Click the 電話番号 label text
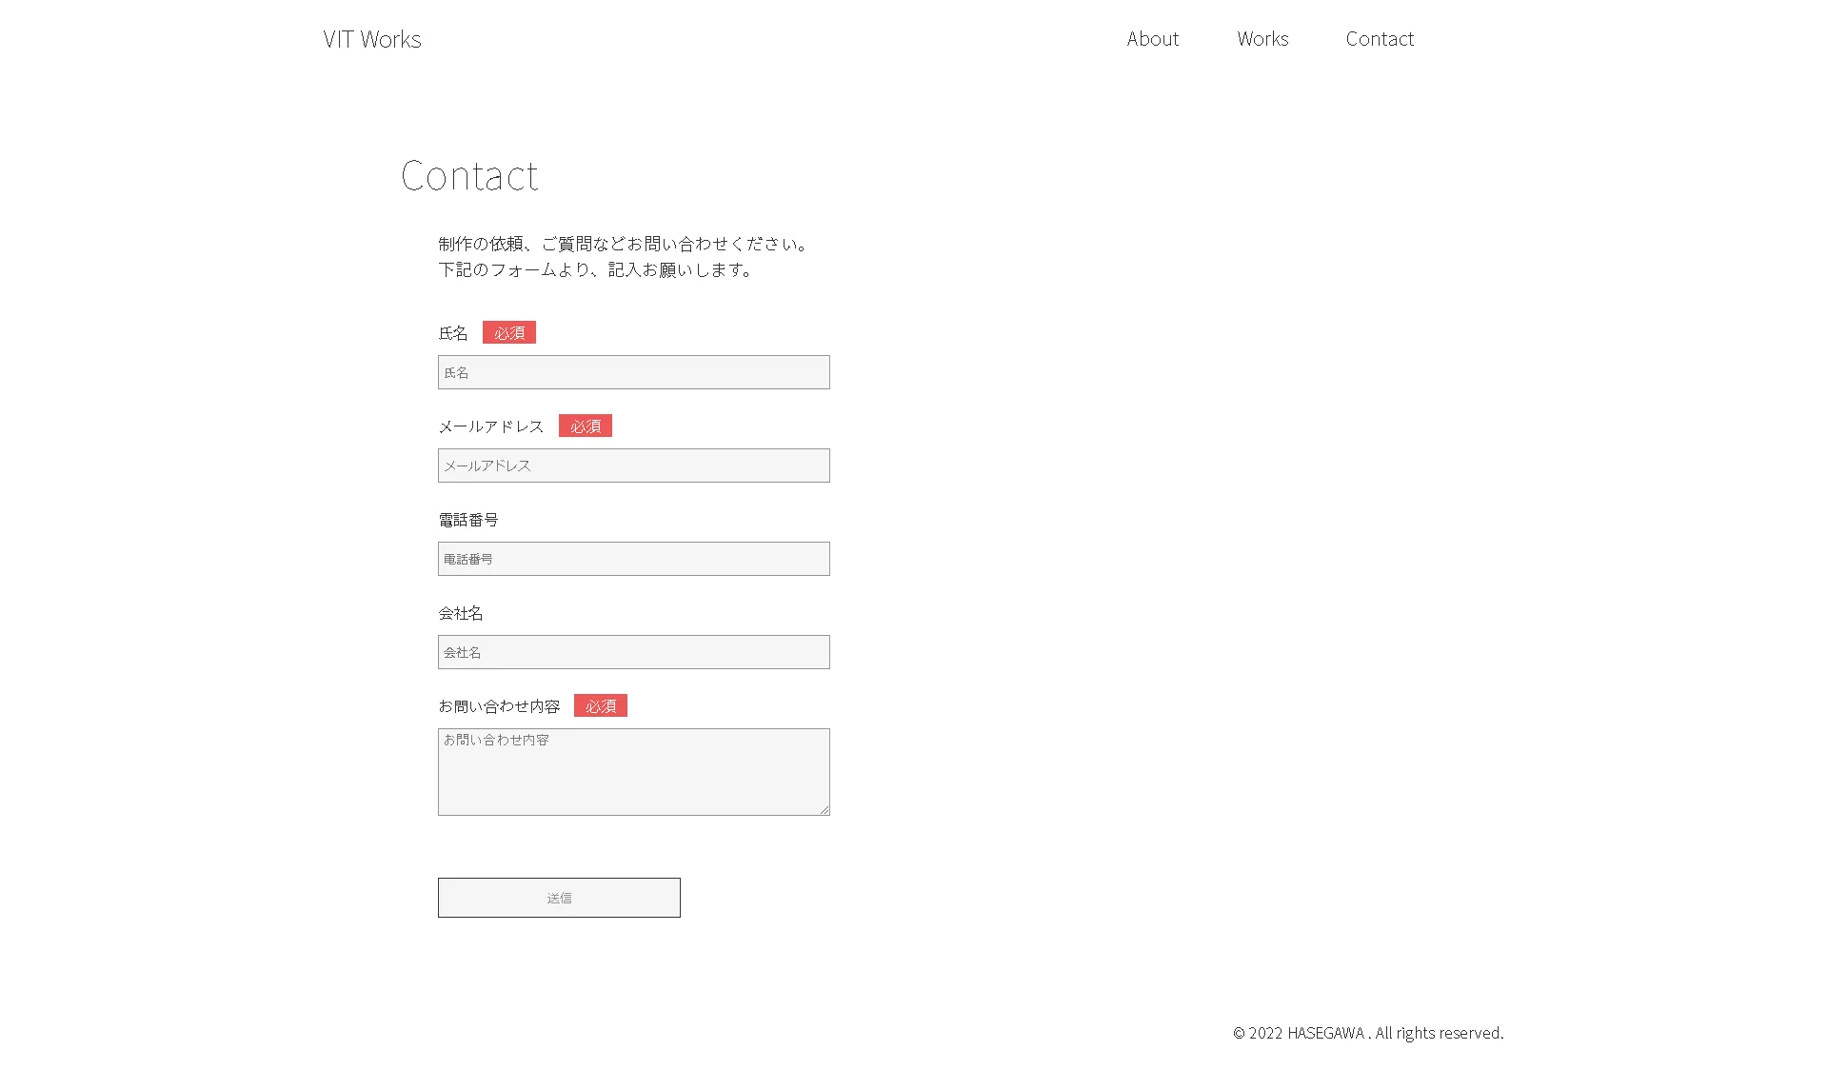This screenshot has width=1828, height=1070. click(468, 520)
